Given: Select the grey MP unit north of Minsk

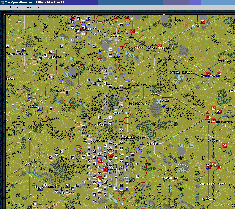Looking at the screenshot, I should (111, 142).
